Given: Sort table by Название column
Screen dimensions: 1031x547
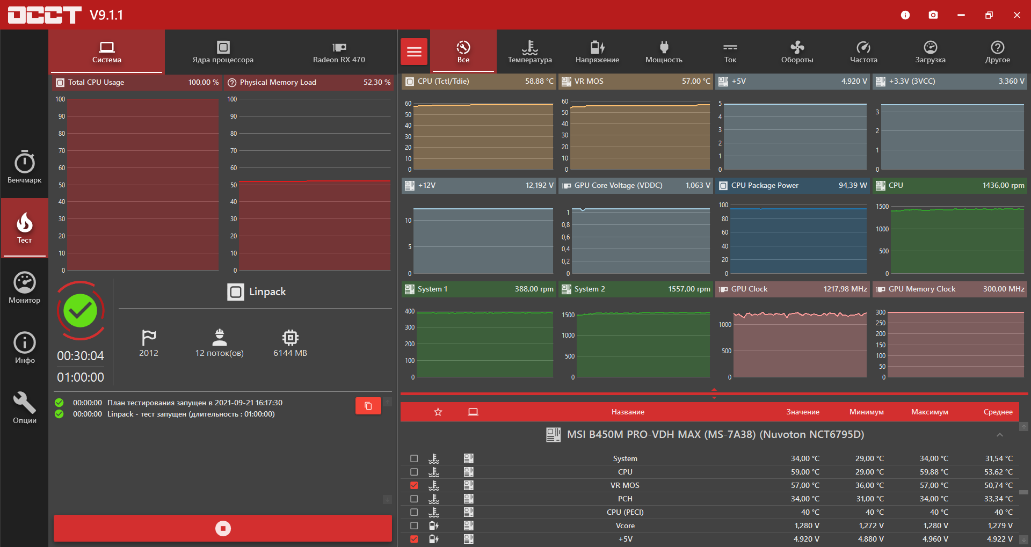Looking at the screenshot, I should pyautogui.click(x=628, y=412).
